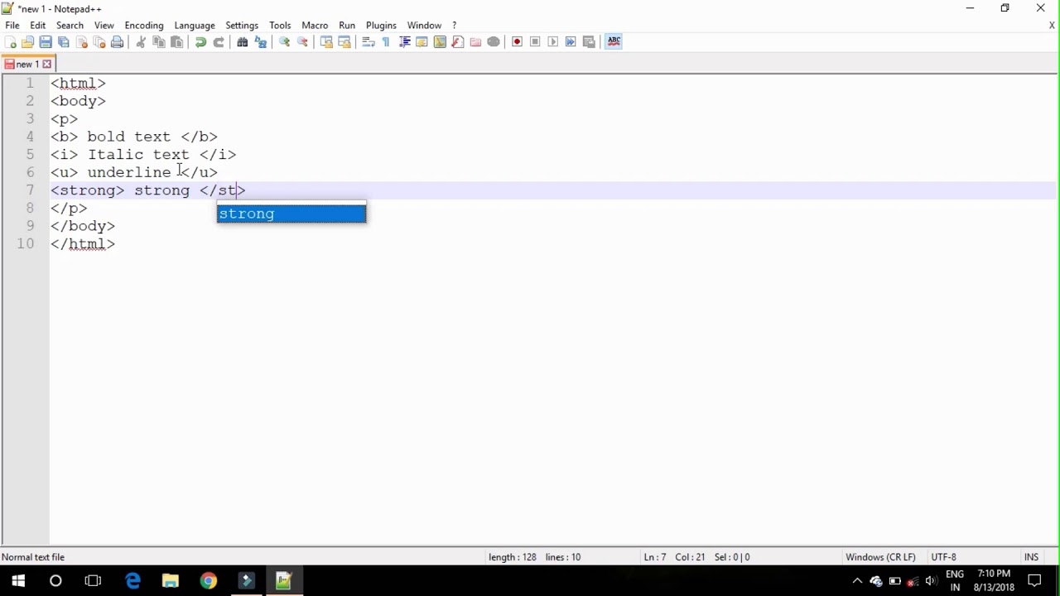This screenshot has width=1060, height=596.
Task: Click the 'Windows (CR LF)' status bar field
Action: [880, 557]
